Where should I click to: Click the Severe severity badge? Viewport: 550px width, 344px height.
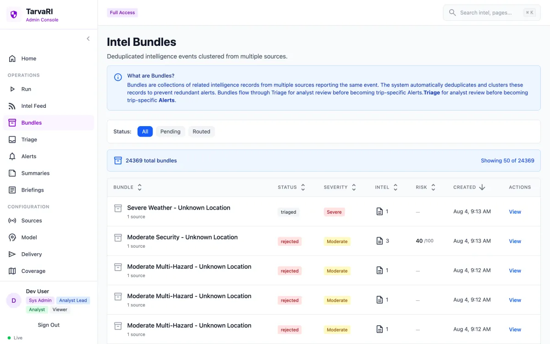click(334, 212)
